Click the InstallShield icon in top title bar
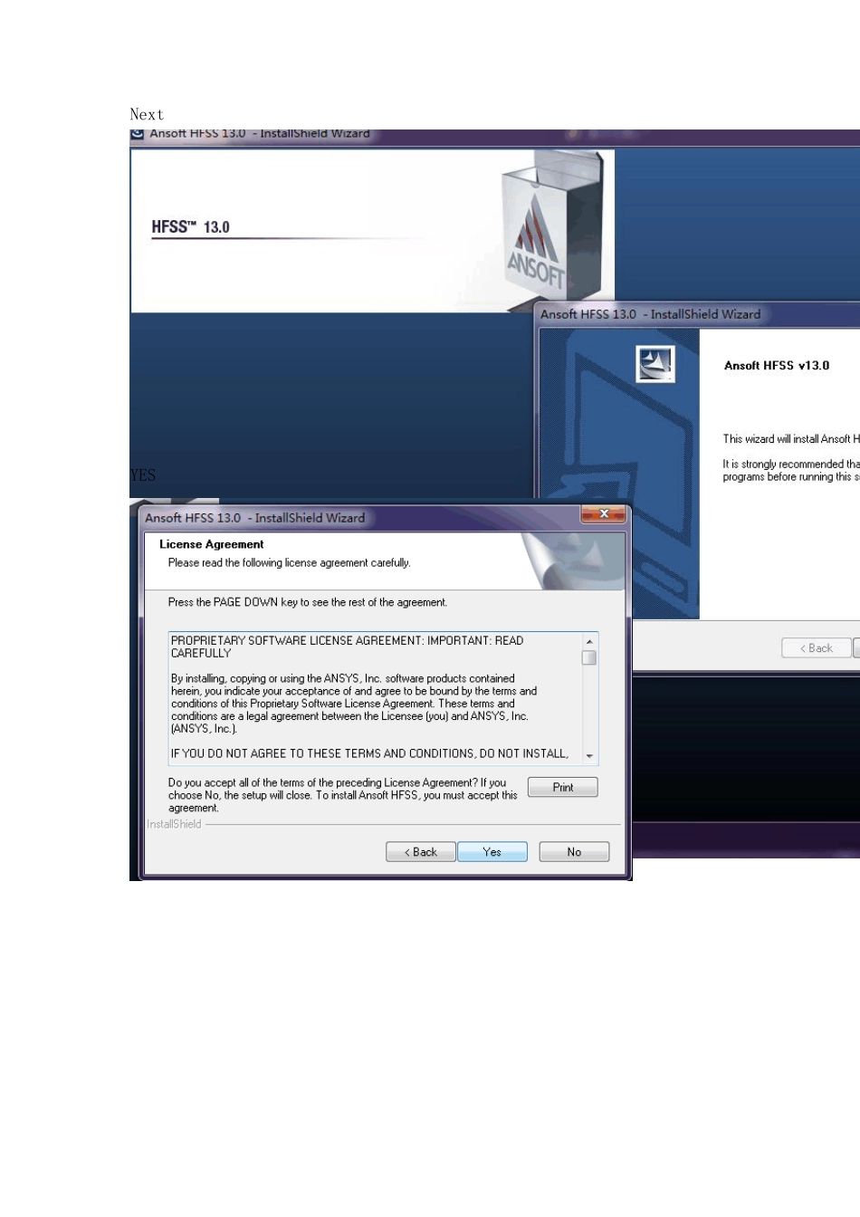Image resolution: width=860 pixels, height=1217 pixels. click(138, 134)
